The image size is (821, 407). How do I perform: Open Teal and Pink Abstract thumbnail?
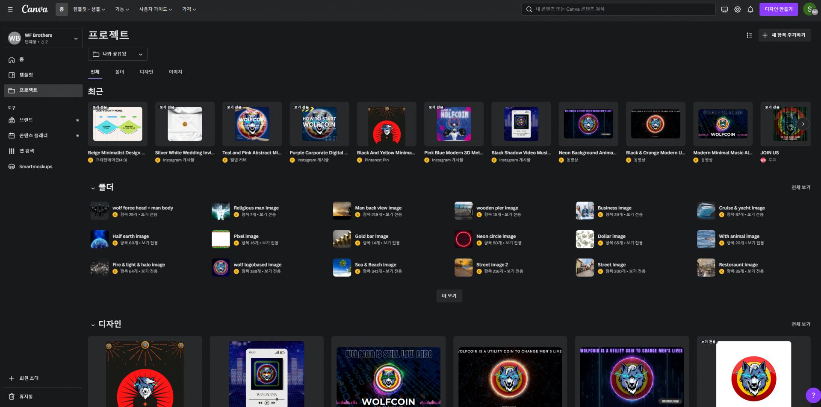(252, 124)
